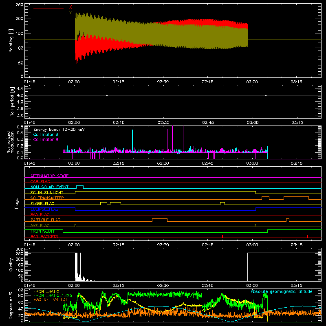Click the Pointing axis title

(11, 40)
